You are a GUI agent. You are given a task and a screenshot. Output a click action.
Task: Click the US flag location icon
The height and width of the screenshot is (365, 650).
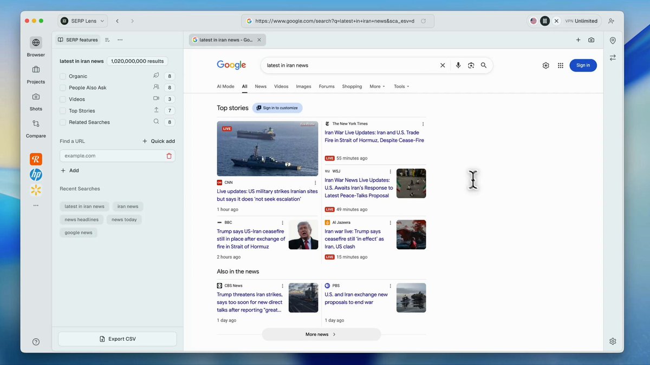pyautogui.click(x=534, y=21)
